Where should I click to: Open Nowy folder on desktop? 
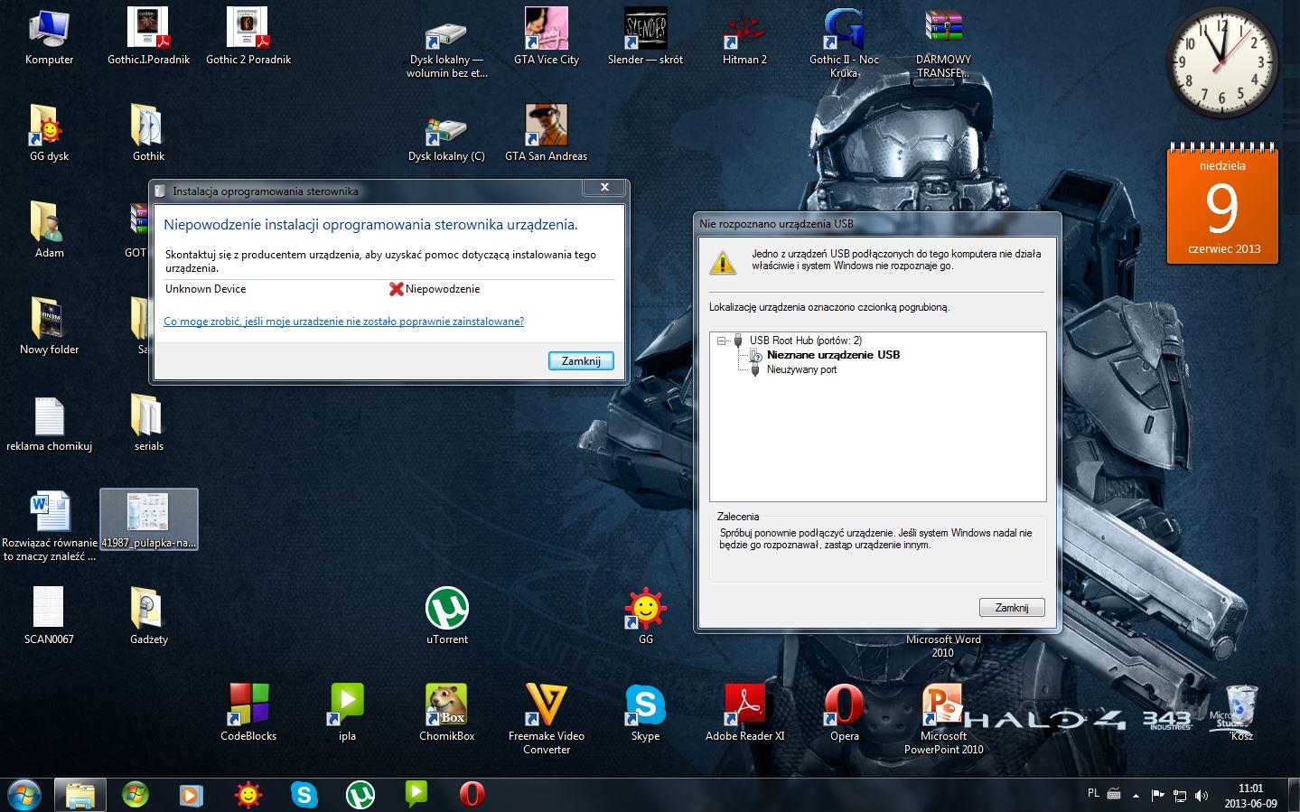pos(49,326)
